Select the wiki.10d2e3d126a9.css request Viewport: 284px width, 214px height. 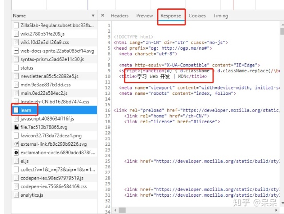44,42
